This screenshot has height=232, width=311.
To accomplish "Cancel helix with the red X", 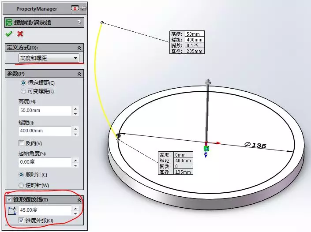I will click(x=20, y=34).
